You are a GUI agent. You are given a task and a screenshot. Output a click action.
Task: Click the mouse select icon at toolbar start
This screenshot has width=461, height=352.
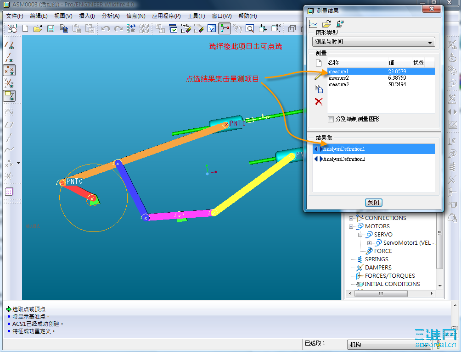coord(12,28)
